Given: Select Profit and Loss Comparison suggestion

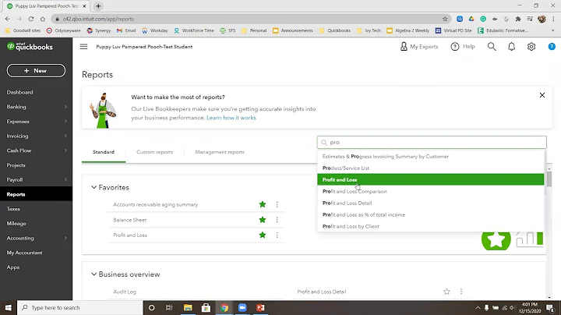Looking at the screenshot, I should [x=430, y=192].
